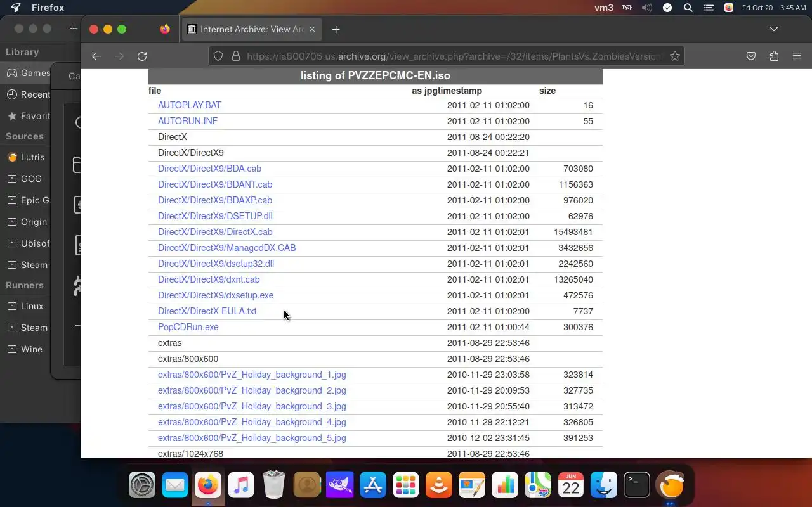Open the App Store from the dock
The image size is (812, 507).
[373, 485]
